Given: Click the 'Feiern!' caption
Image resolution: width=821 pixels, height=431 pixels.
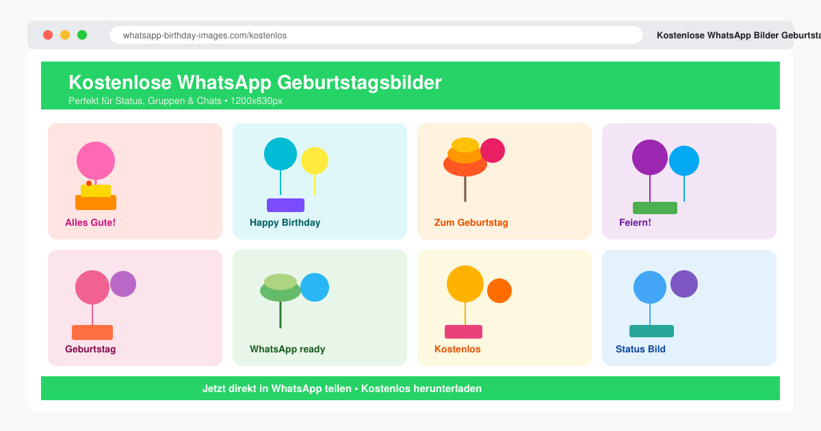Looking at the screenshot, I should click(635, 222).
